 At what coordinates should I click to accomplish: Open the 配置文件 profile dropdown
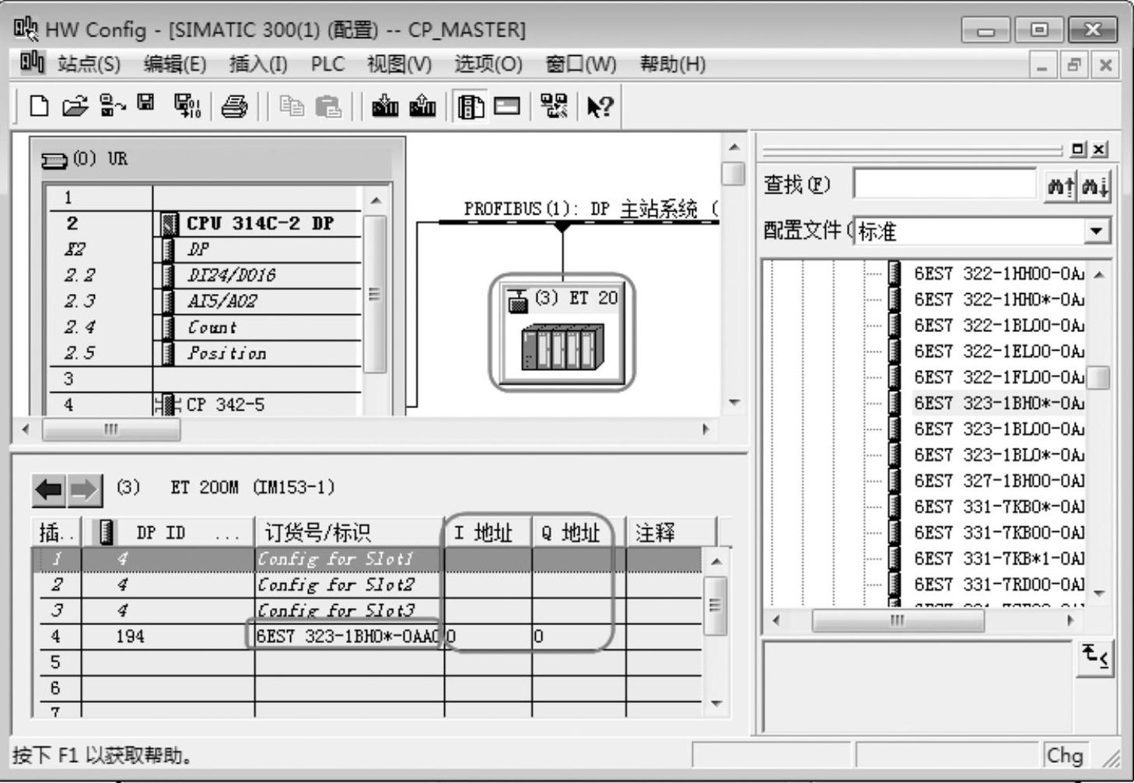1096,231
